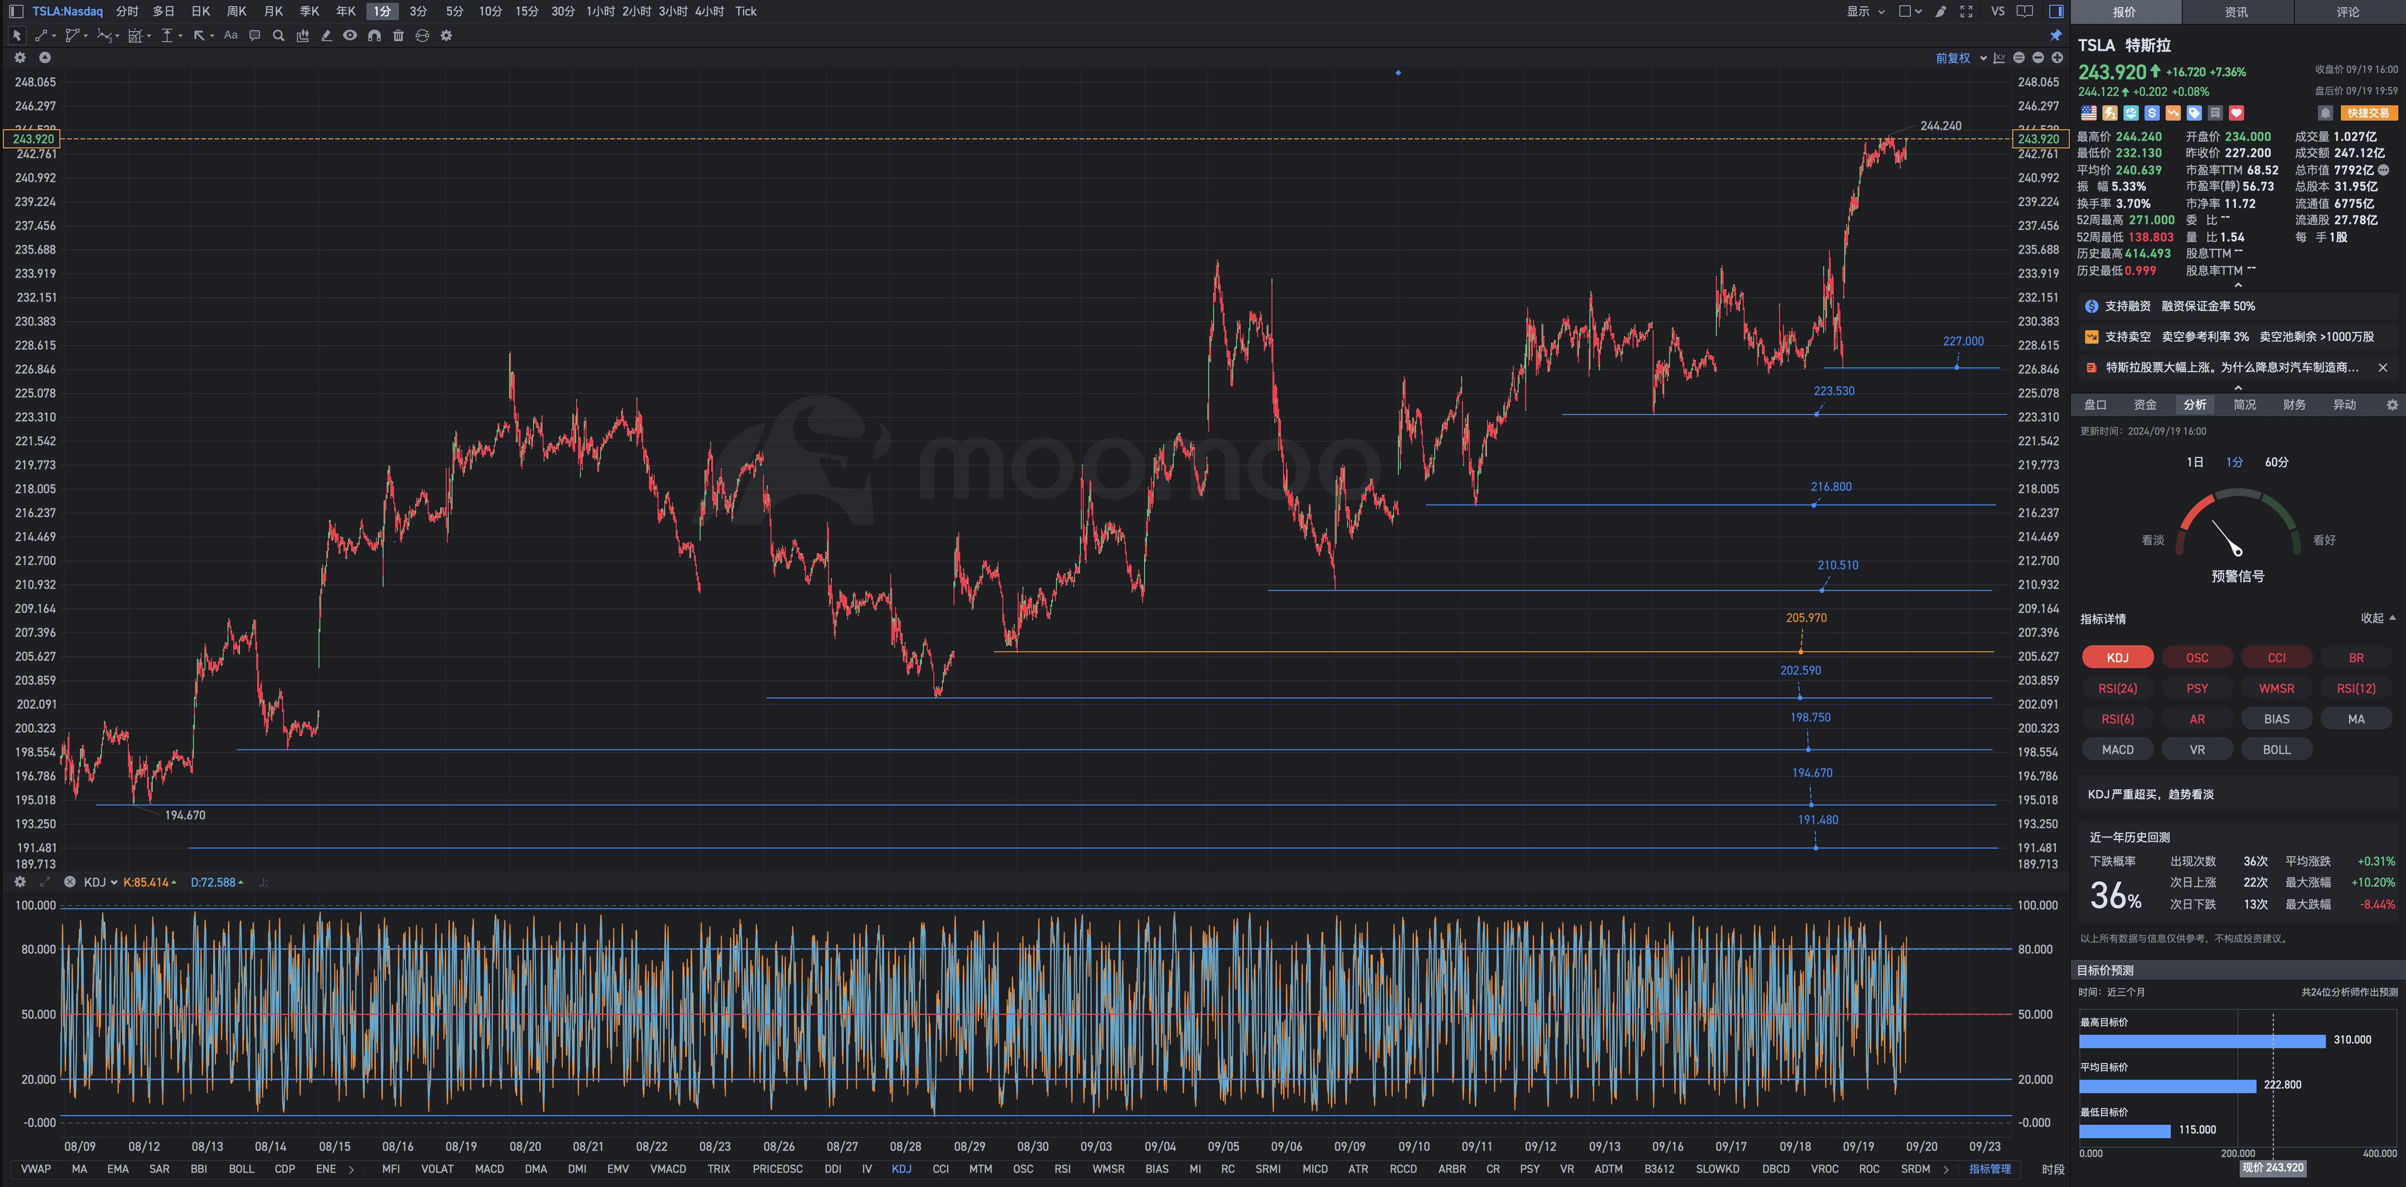Image resolution: width=2406 pixels, height=1187 pixels.
Task: Expand the KDJ pane to full size
Action: 45,882
